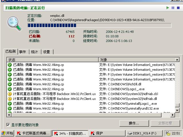Select the 34% - 扫描我的 taskbar item
This screenshot has height=137, width=183.
[x=70, y=133]
